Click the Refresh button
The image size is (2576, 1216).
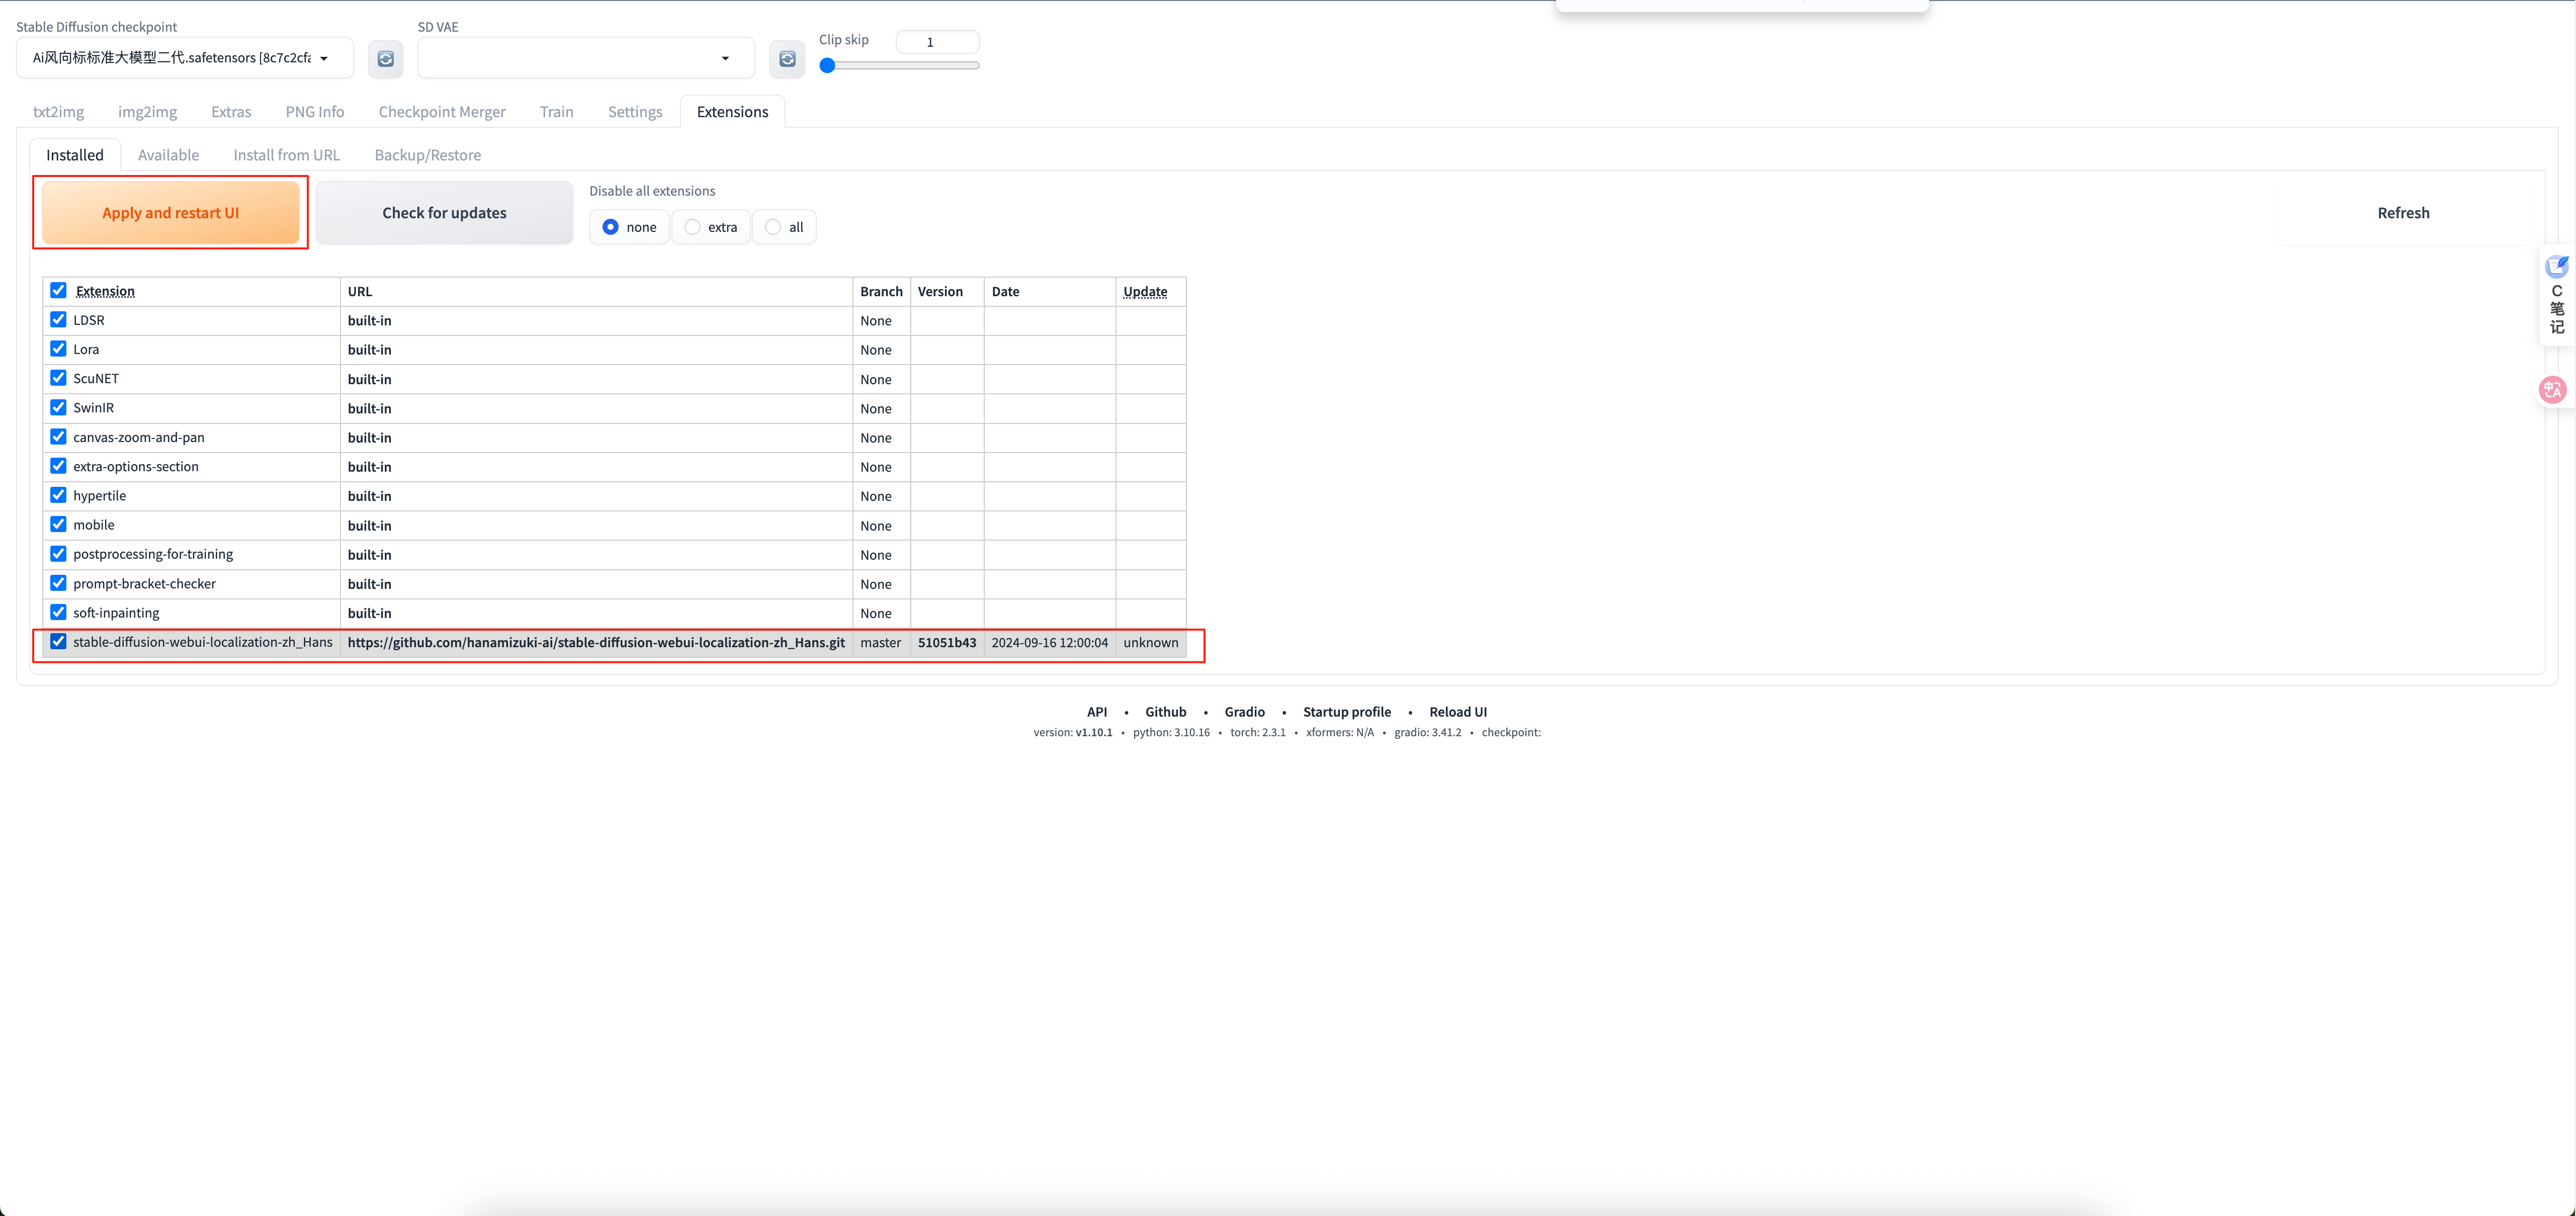[2403, 213]
